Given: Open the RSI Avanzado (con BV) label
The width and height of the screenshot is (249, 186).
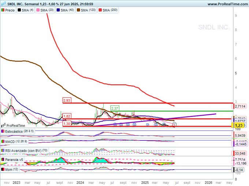Looking at the screenshot, I should tap(26, 151).
